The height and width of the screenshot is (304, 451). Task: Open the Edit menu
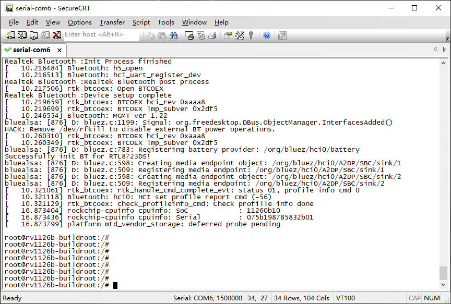[x=32, y=22]
